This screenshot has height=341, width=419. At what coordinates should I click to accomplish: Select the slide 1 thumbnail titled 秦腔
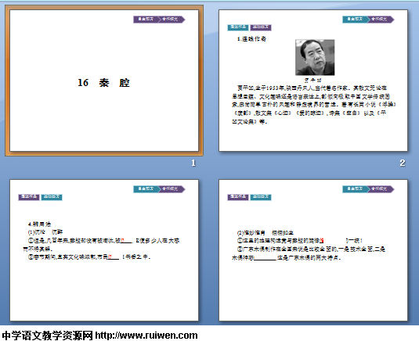(x=104, y=81)
